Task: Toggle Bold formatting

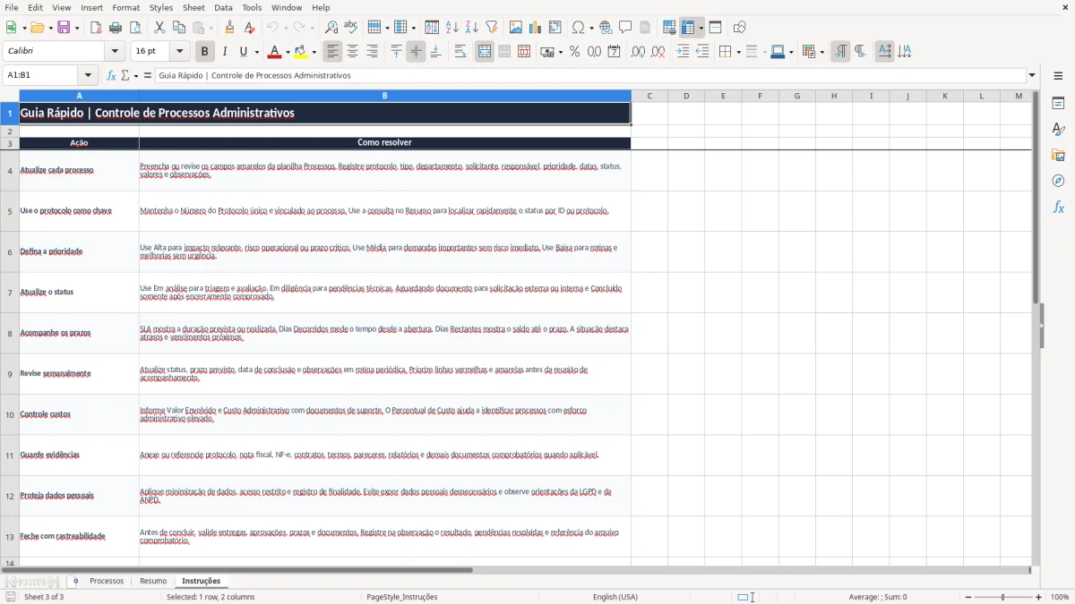Action: [205, 52]
